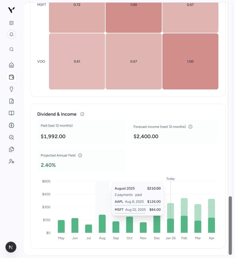Open the notifications bell
Screen dimensions: 235x258
11,34
